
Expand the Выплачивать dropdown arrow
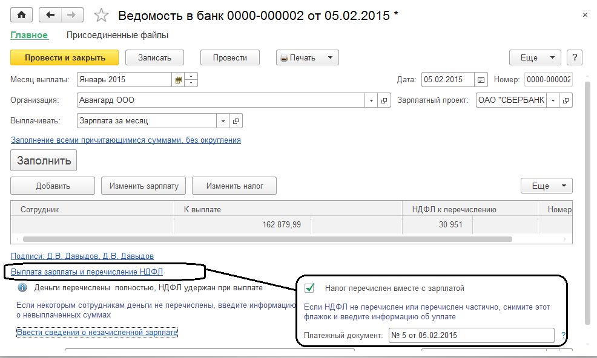(x=223, y=121)
